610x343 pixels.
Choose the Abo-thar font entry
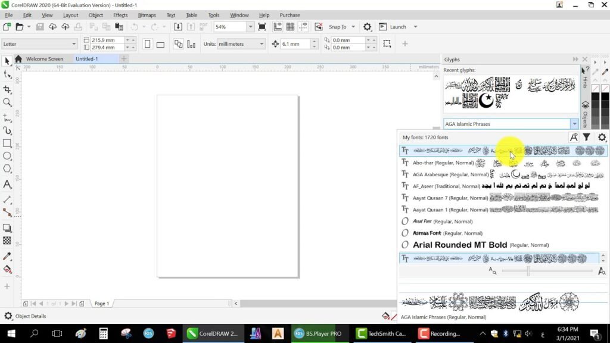[503, 163]
